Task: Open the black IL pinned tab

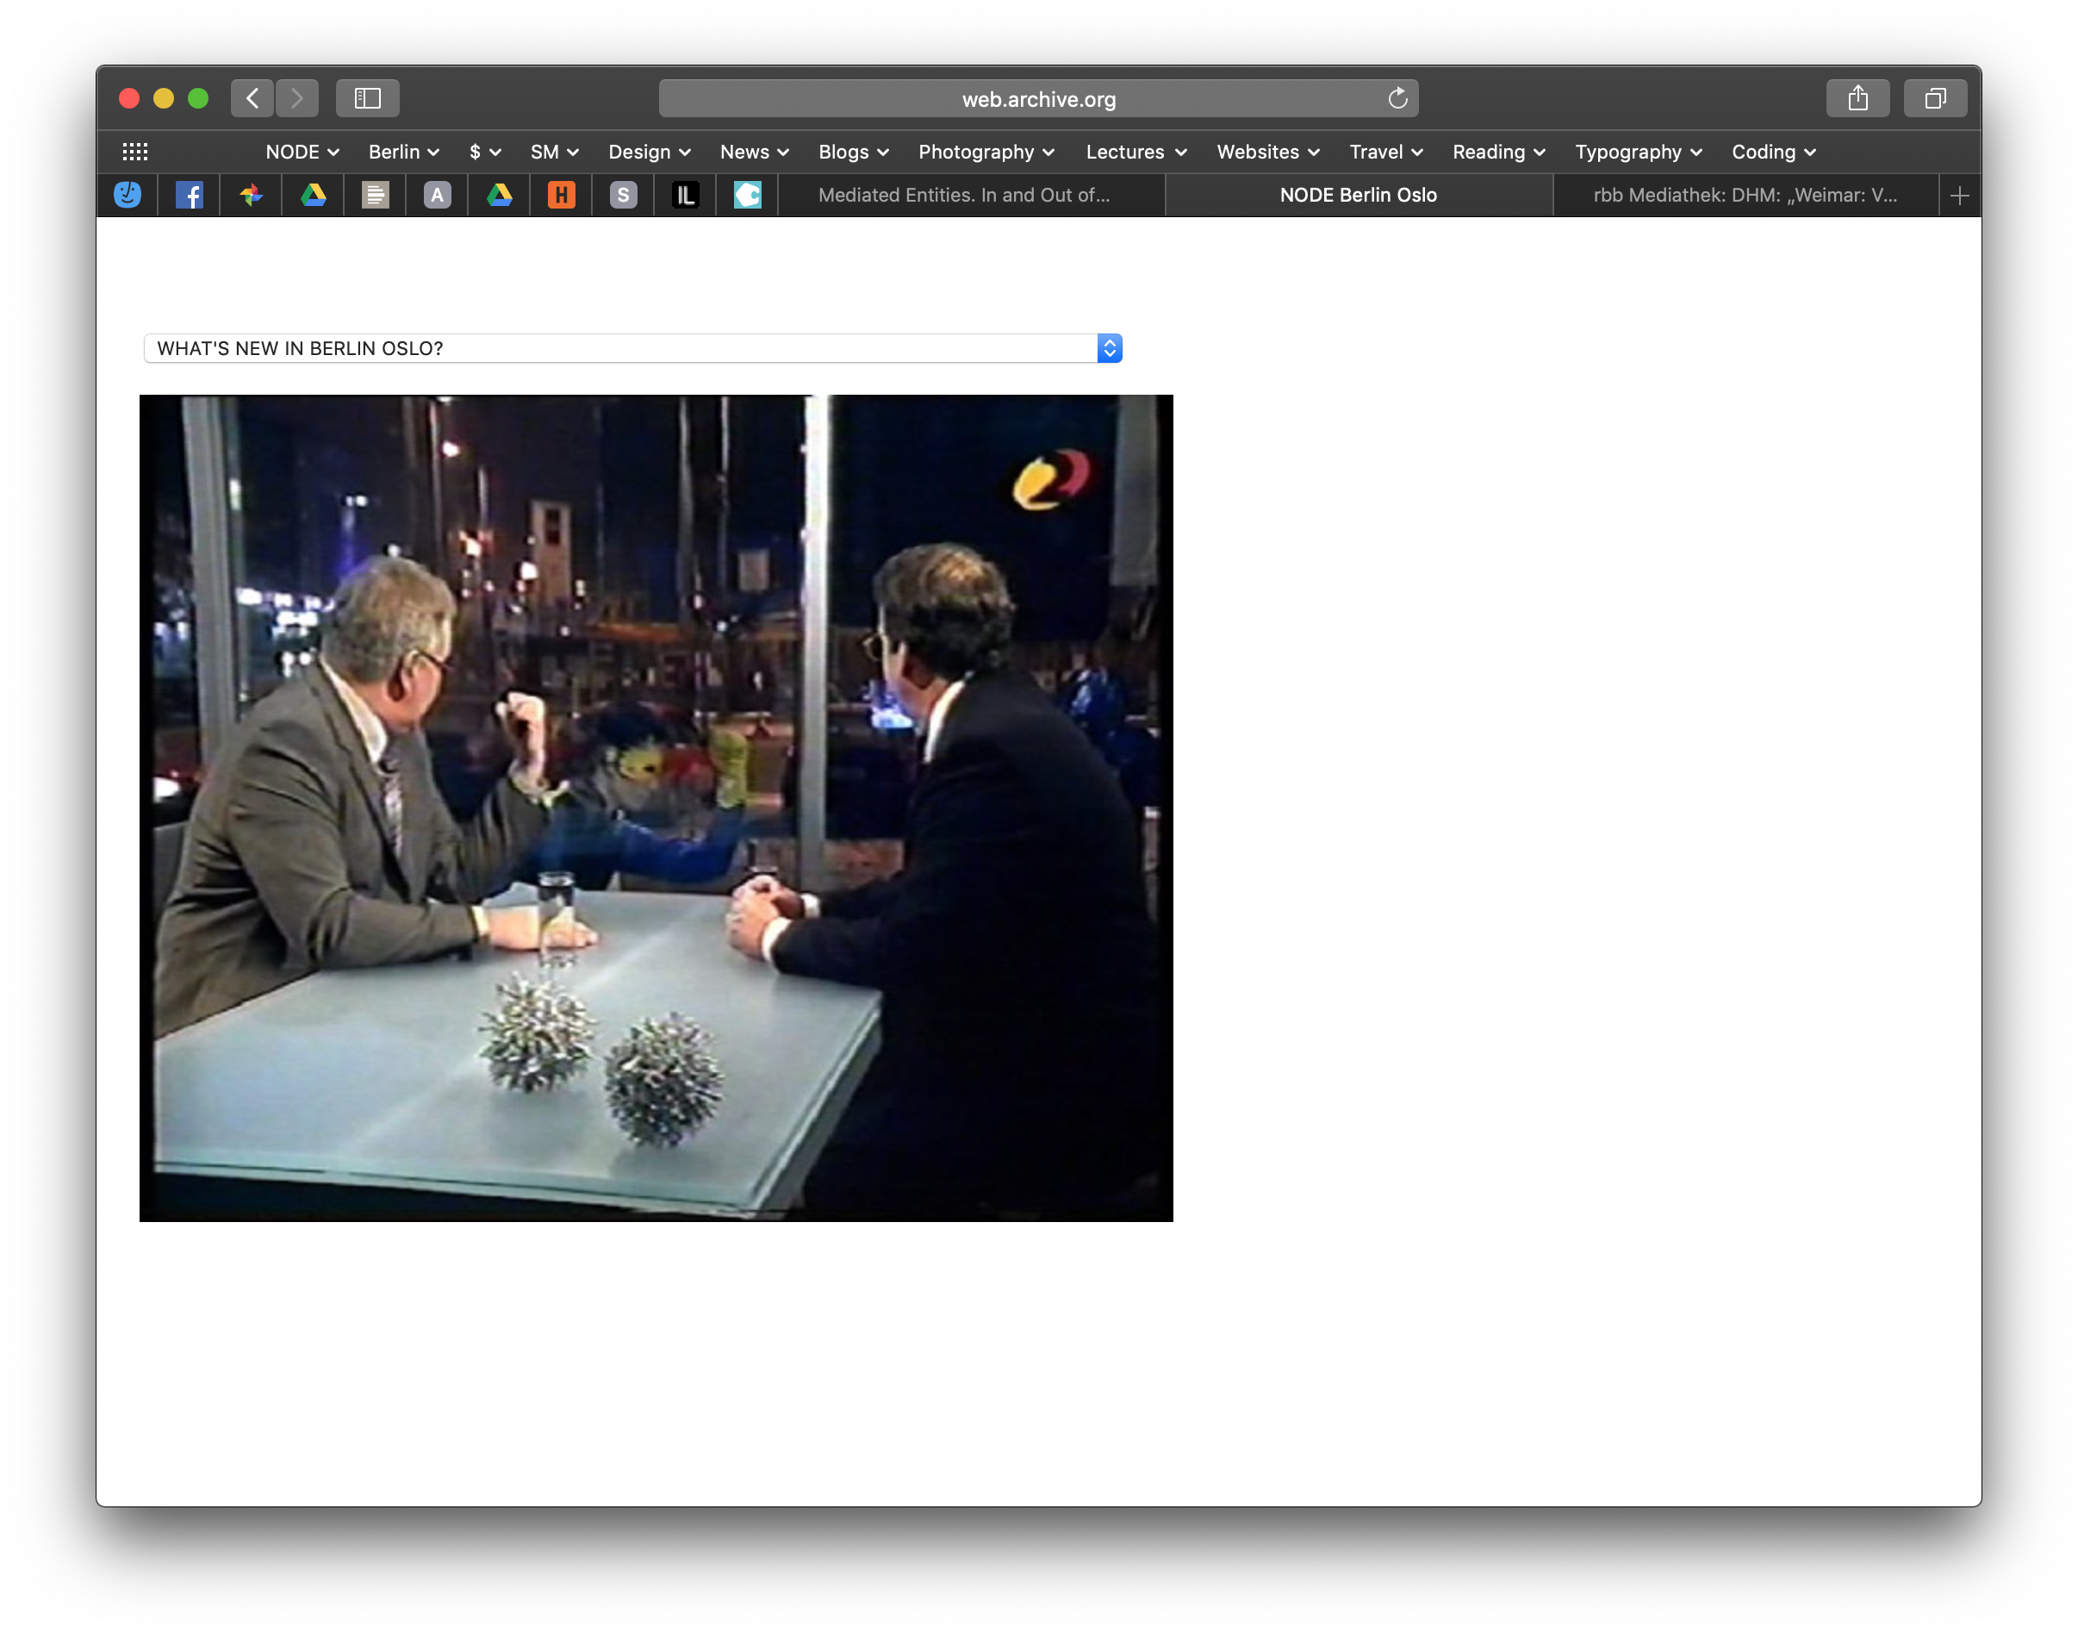Action: tap(686, 195)
